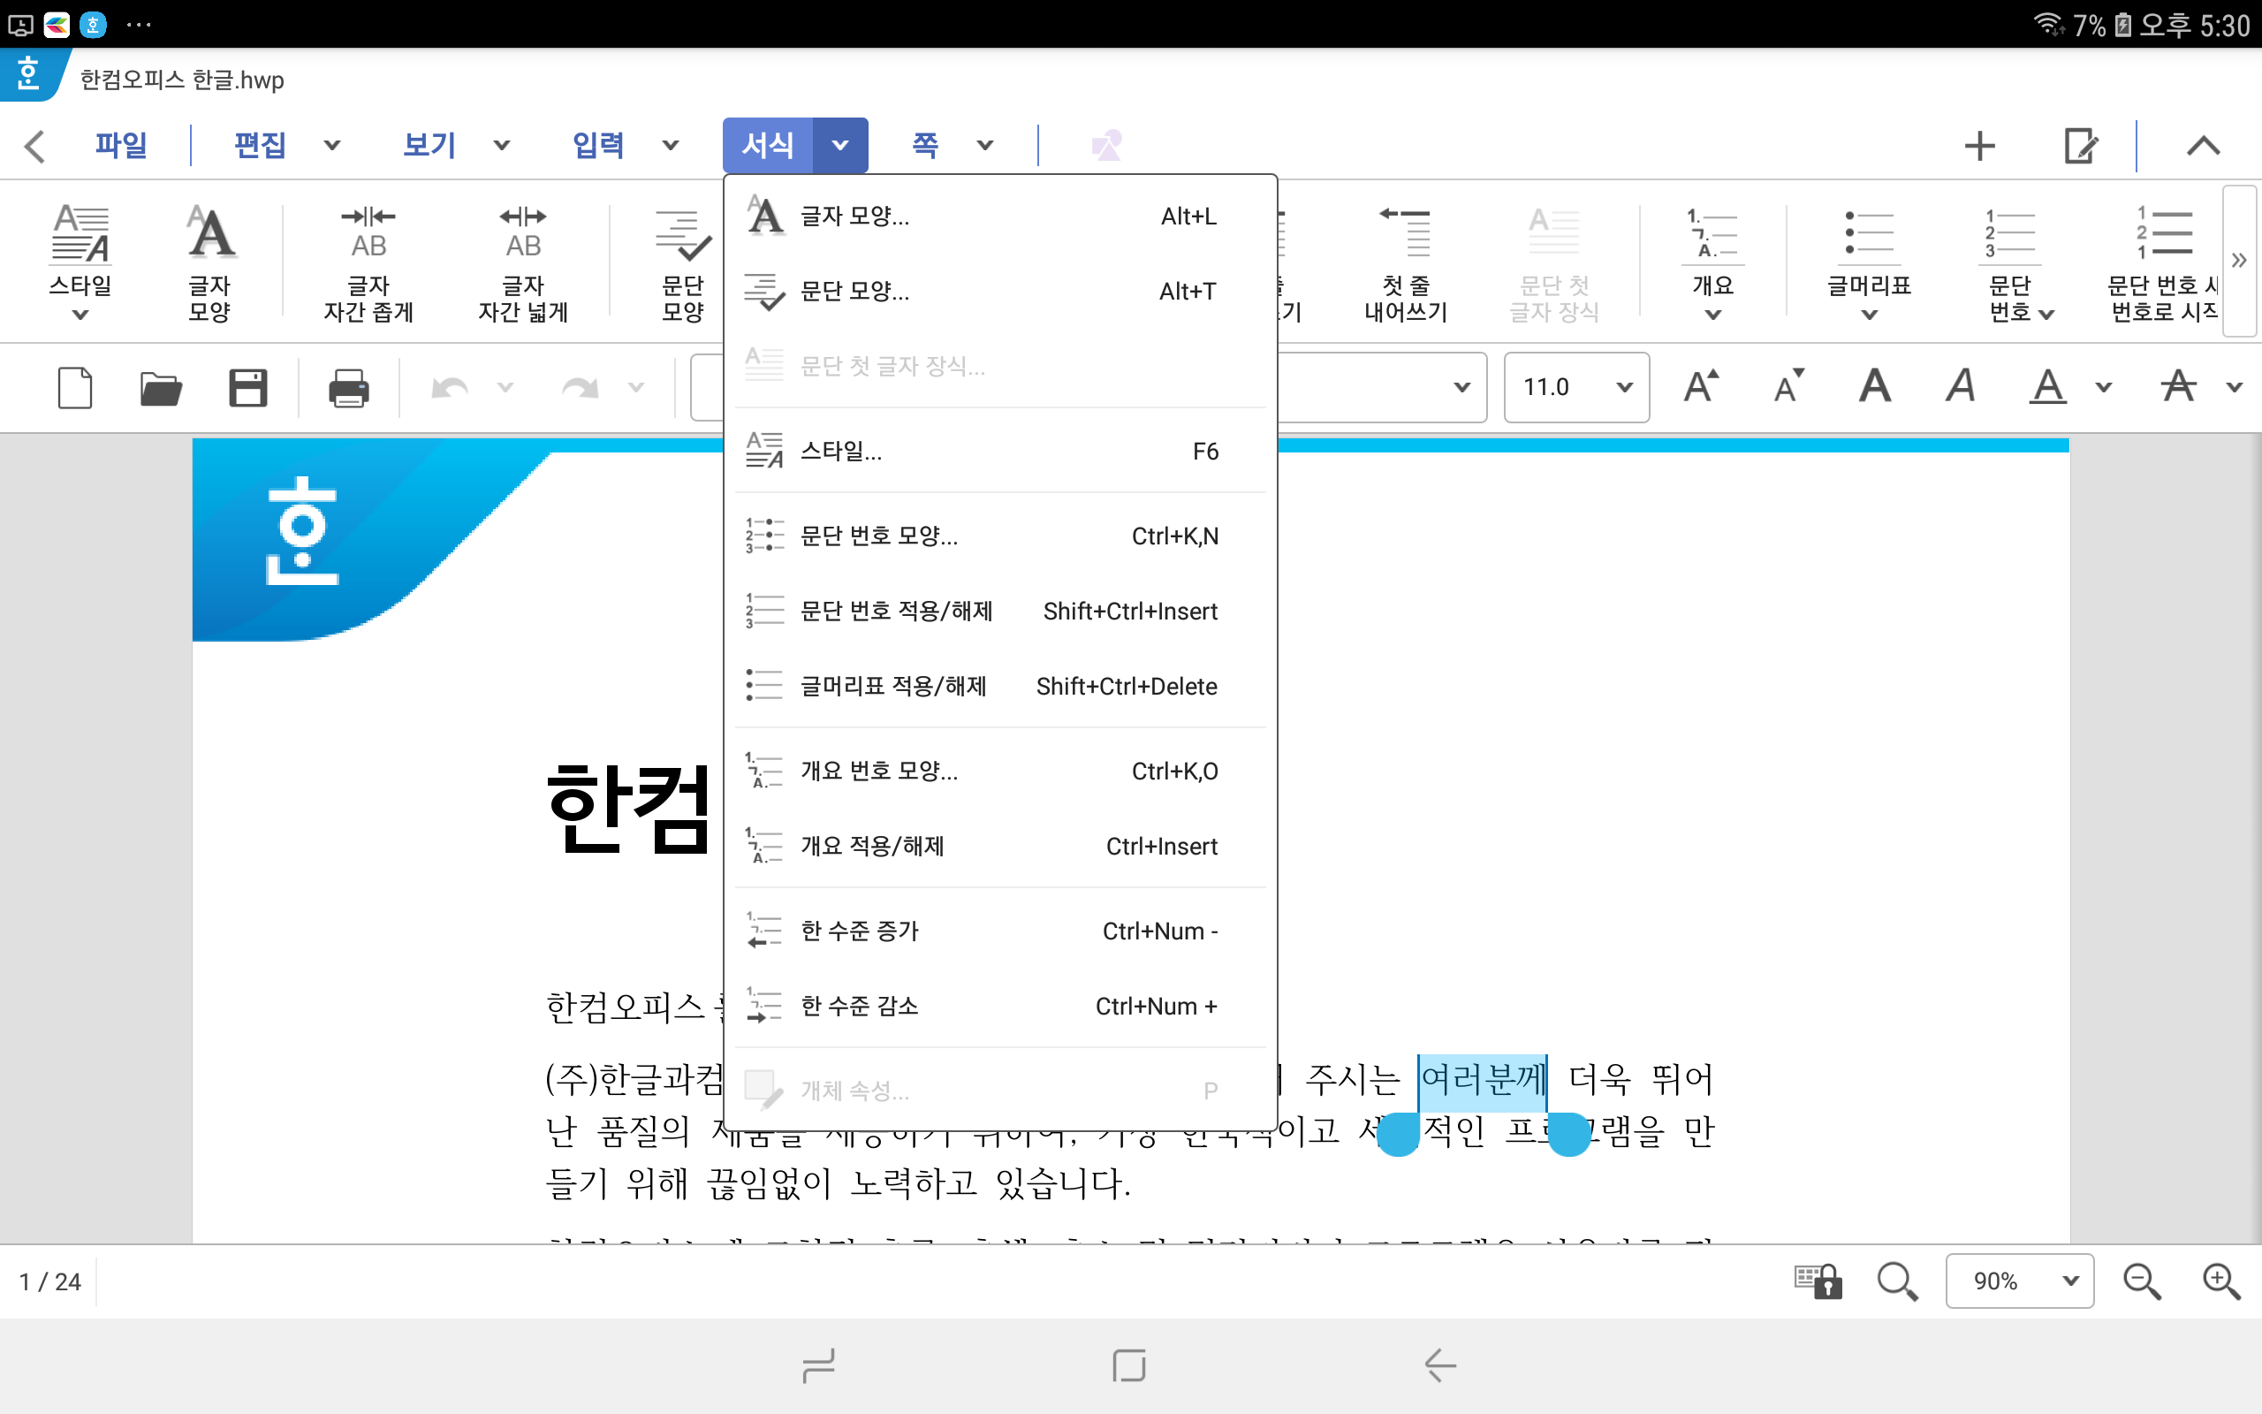Collapse the ribbon with the up chevron
2262x1414 pixels.
[x=2203, y=146]
